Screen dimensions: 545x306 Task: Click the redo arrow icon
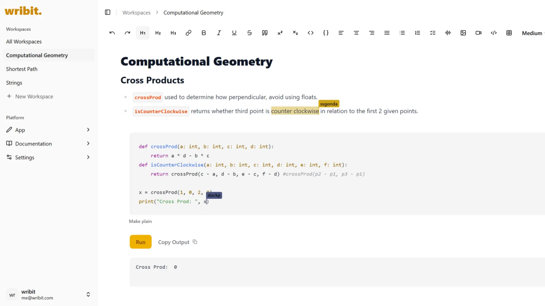point(127,33)
